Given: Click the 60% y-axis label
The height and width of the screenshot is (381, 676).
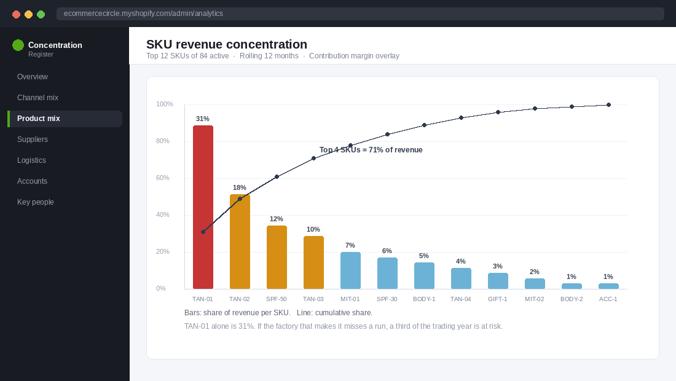Looking at the screenshot, I should pos(162,178).
